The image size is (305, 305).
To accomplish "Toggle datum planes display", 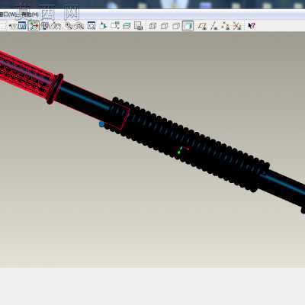I will tap(202, 26).
